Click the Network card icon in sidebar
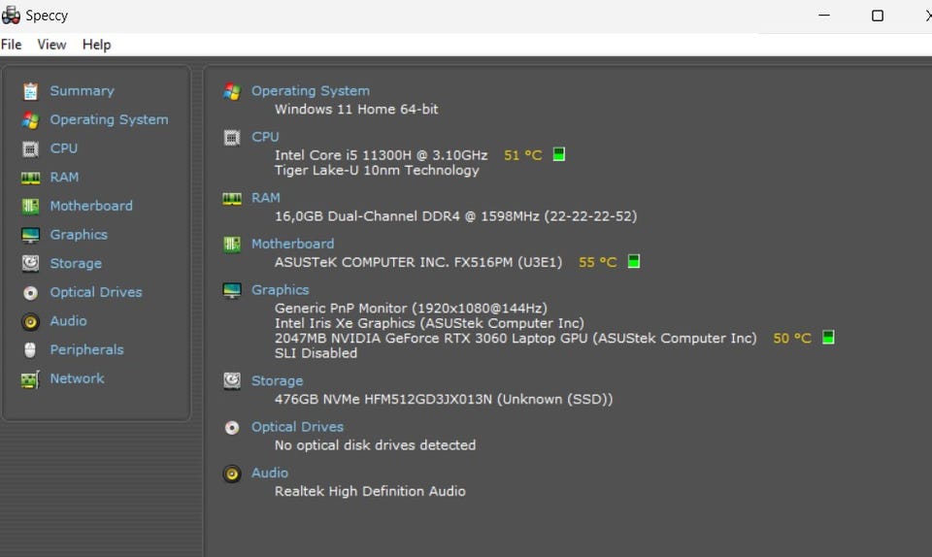The height and width of the screenshot is (557, 932). click(30, 378)
